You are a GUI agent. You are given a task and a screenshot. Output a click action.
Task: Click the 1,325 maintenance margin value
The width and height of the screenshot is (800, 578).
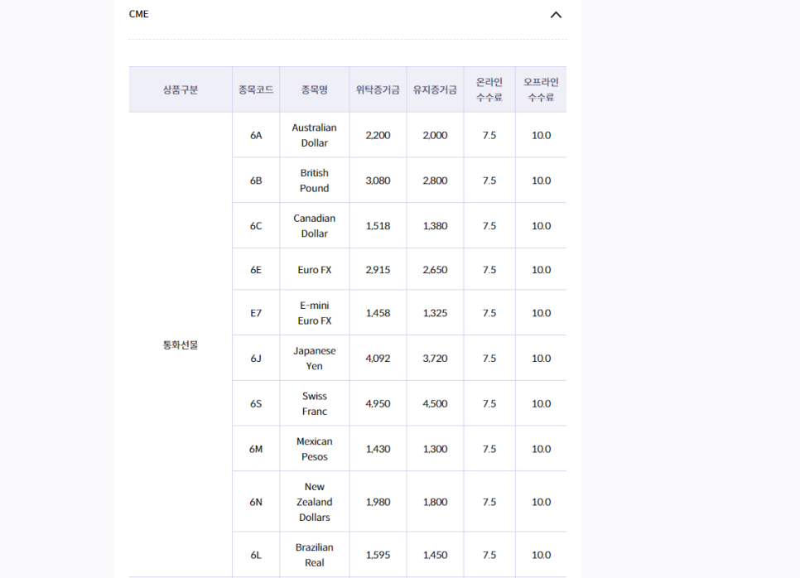pos(436,313)
